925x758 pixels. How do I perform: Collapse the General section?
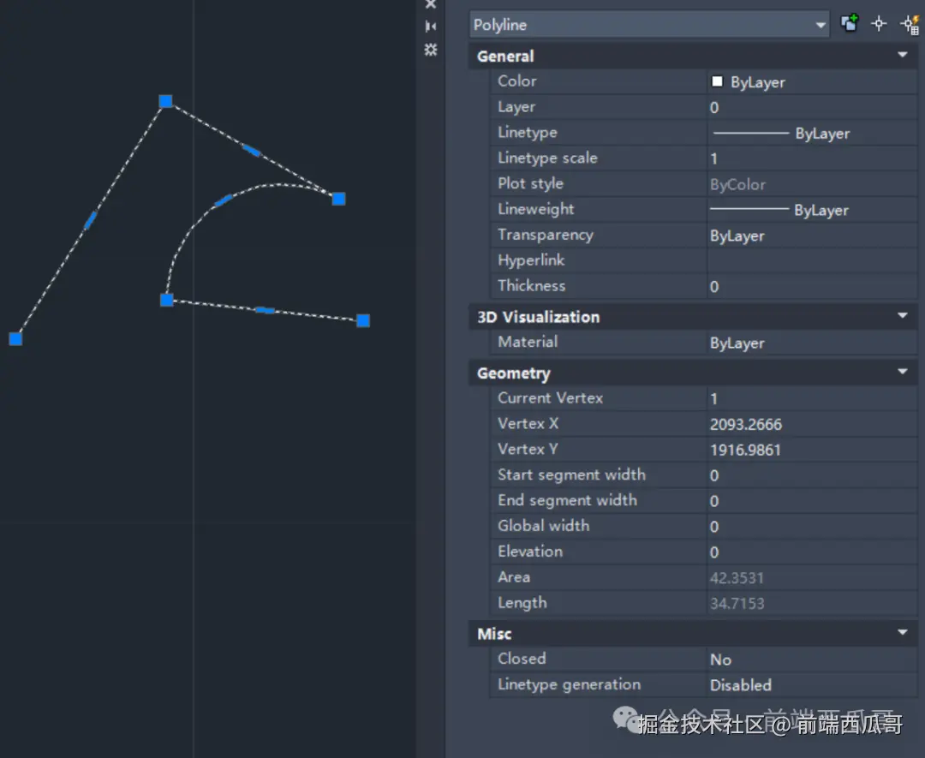[902, 55]
